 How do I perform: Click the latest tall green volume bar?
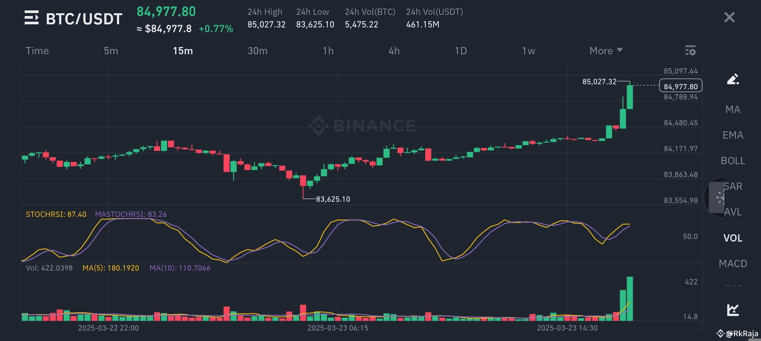[630, 299]
